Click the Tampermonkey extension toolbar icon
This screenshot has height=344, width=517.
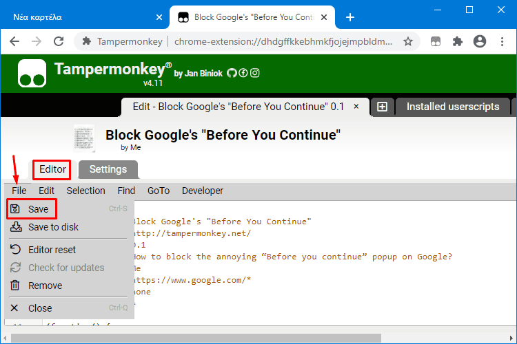(436, 41)
